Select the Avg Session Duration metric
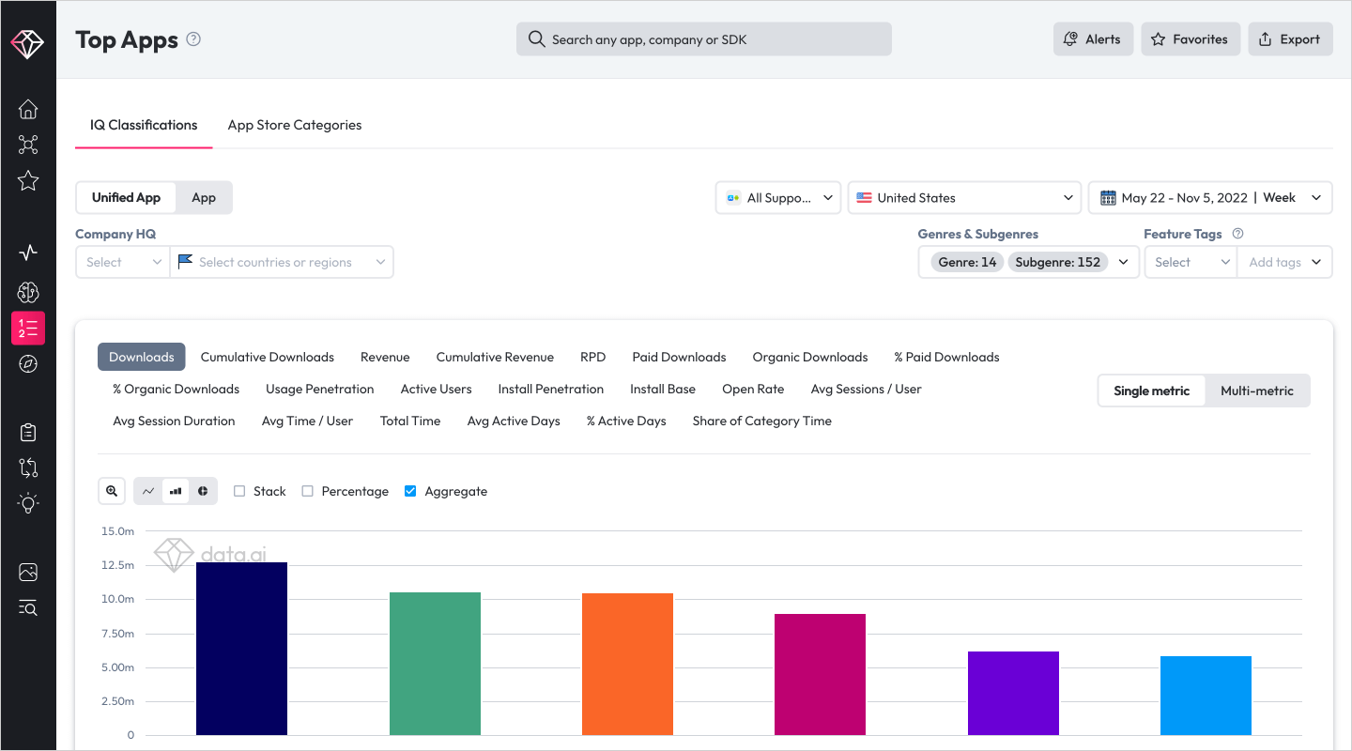The width and height of the screenshot is (1352, 751). click(x=174, y=421)
